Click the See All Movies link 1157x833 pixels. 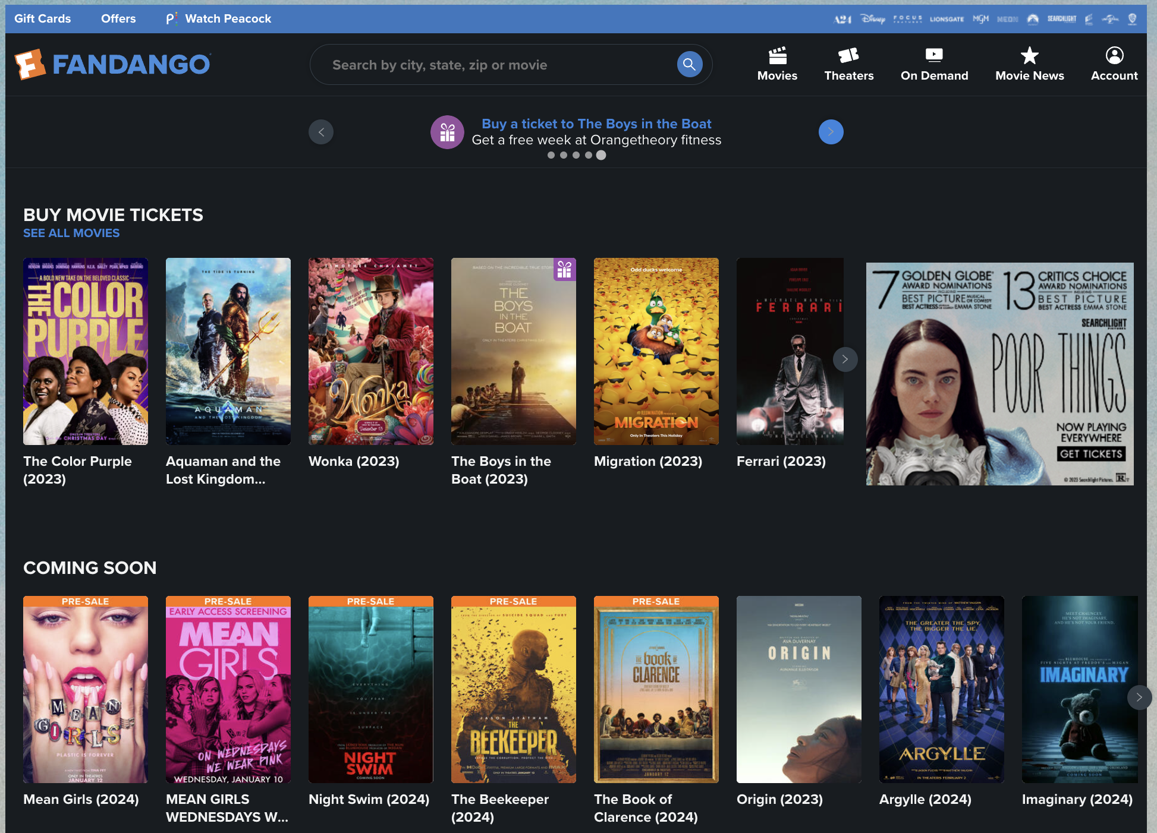71,233
